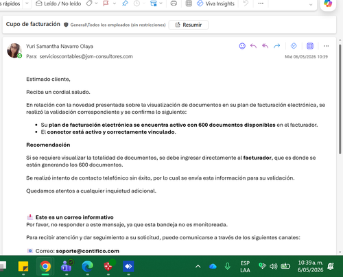Click the Viva Insights icon in the message header
The image size is (343, 277).
pyautogui.click(x=294, y=46)
